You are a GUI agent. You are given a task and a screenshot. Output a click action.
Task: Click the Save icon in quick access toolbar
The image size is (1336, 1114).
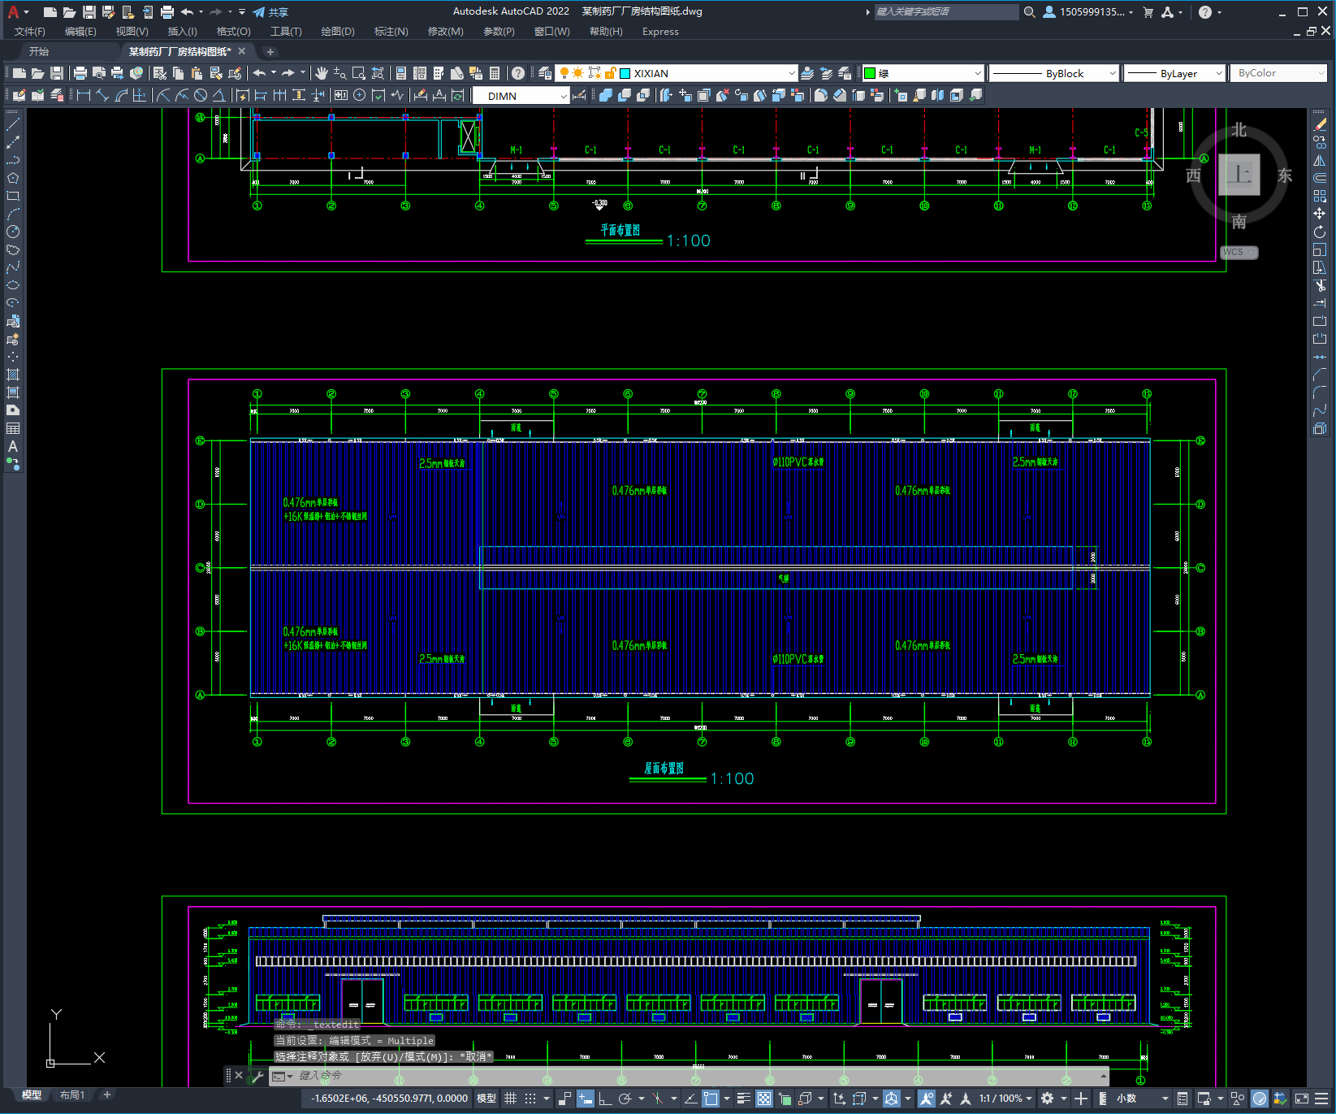(x=89, y=12)
